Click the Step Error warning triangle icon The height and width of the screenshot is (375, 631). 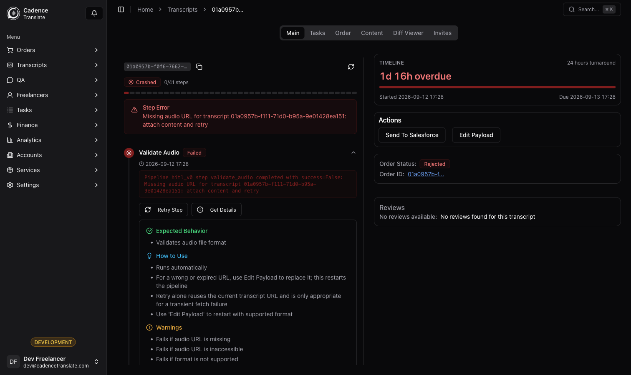coord(134,110)
